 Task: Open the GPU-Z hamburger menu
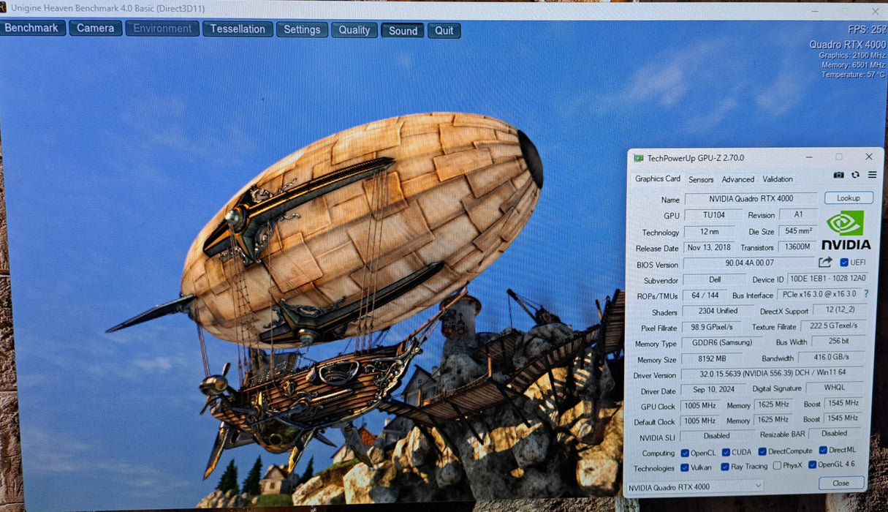872,176
